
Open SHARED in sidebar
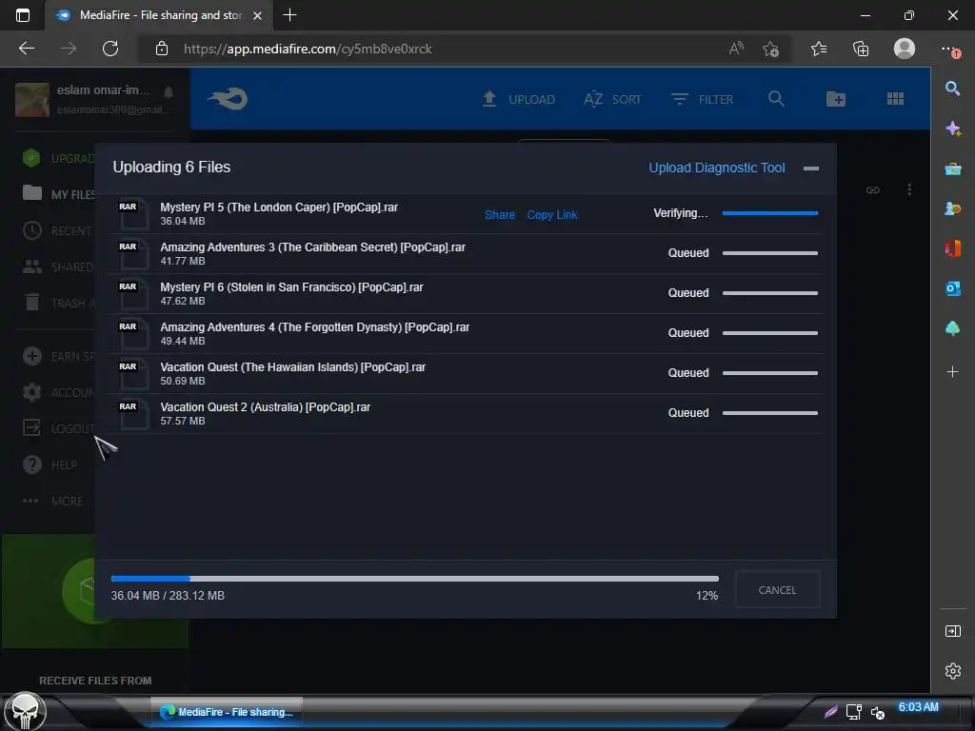[x=58, y=267]
